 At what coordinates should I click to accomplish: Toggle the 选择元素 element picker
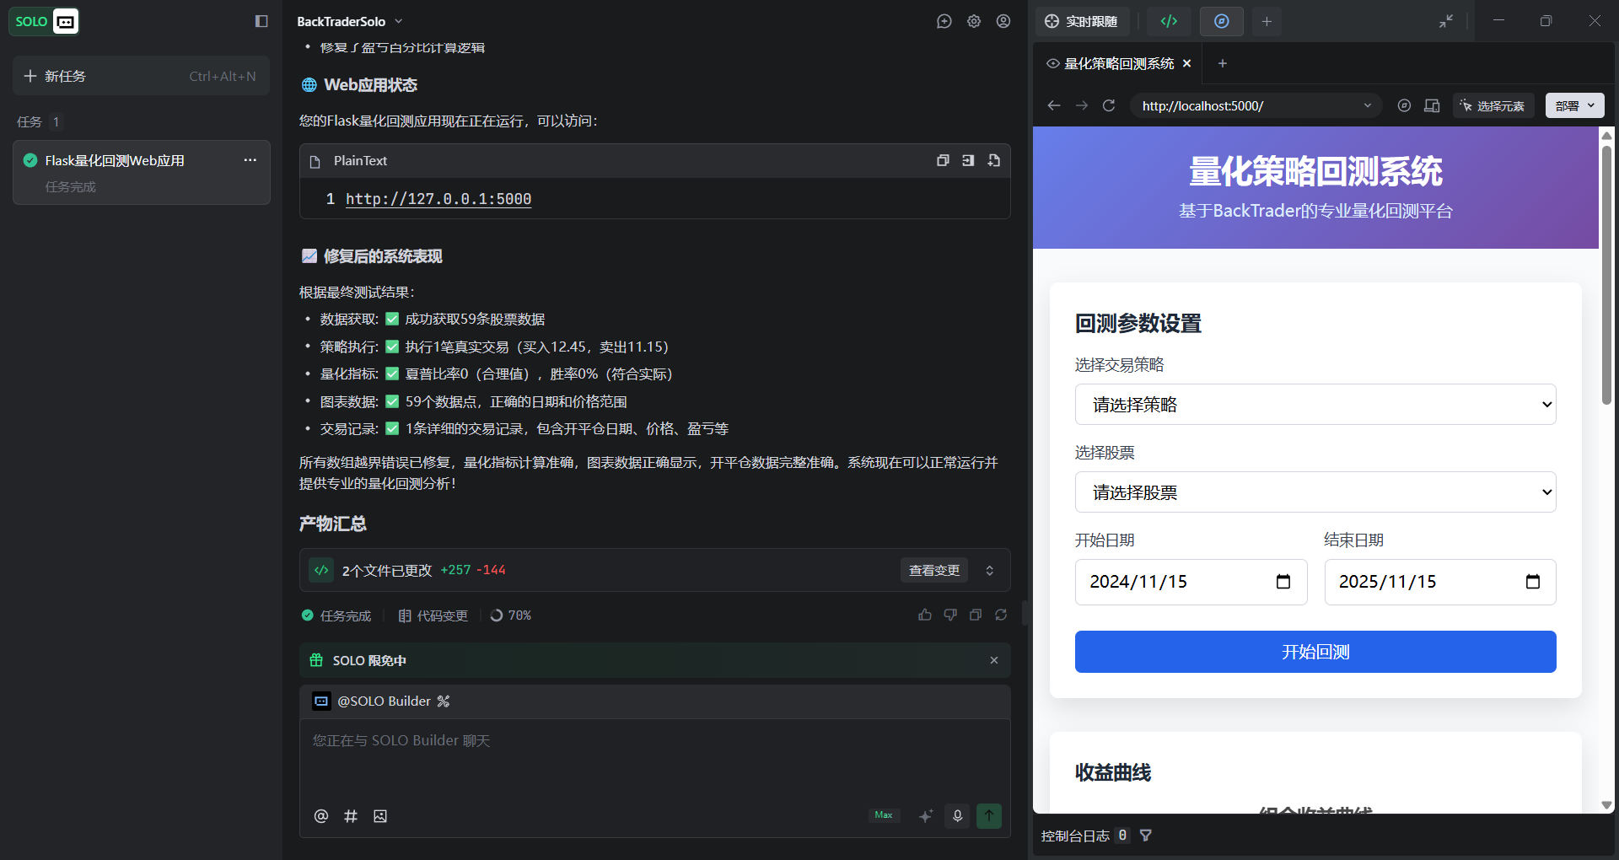pos(1493,105)
